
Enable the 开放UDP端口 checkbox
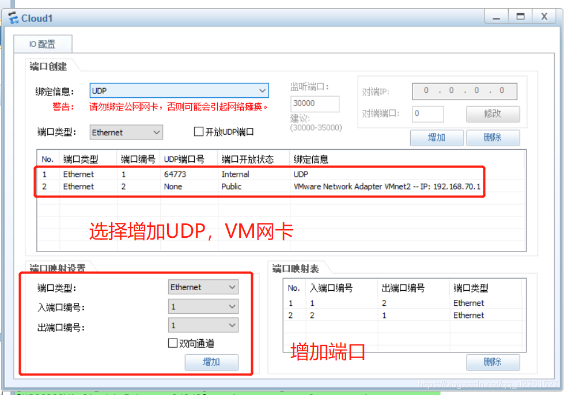click(199, 131)
